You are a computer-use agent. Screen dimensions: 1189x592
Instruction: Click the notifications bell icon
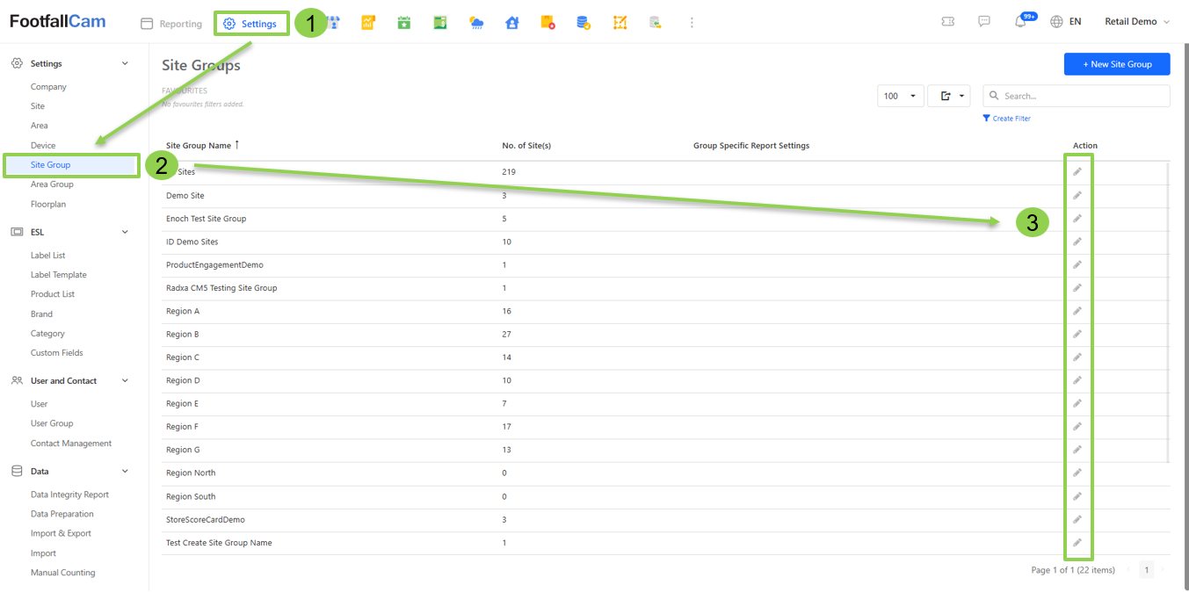1020,23
